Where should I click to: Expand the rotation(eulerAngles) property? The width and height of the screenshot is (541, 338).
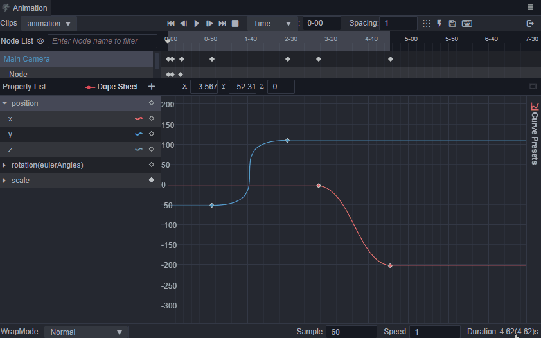4,165
